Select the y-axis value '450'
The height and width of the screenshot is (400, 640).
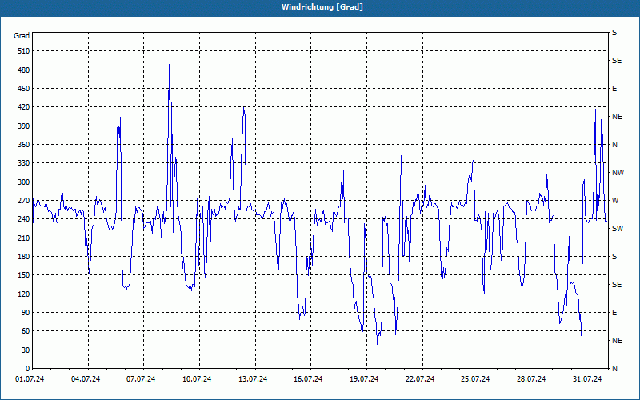click(x=24, y=89)
